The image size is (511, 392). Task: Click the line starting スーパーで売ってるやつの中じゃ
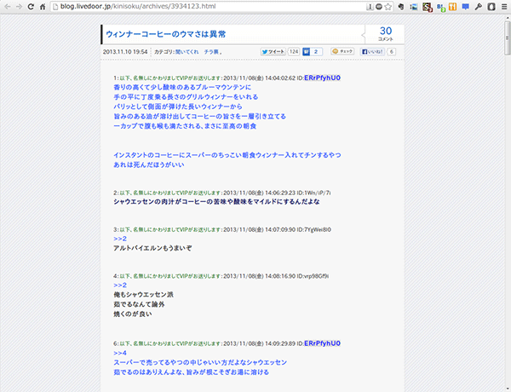(x=200, y=363)
